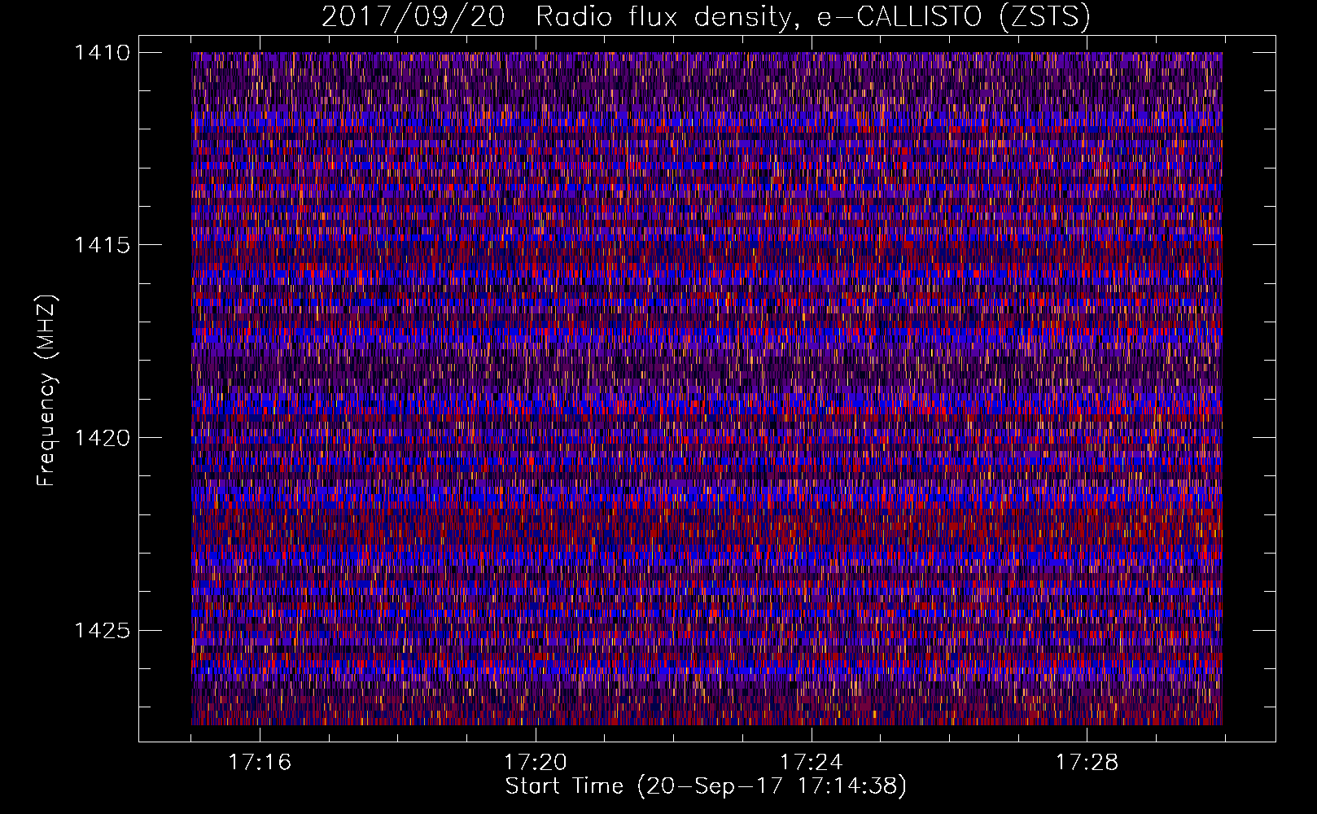Click the plot title 'Radio flux density, e-CALLISTO (ZSTS)'
Screen dimensions: 1317x814
click(813, 16)
